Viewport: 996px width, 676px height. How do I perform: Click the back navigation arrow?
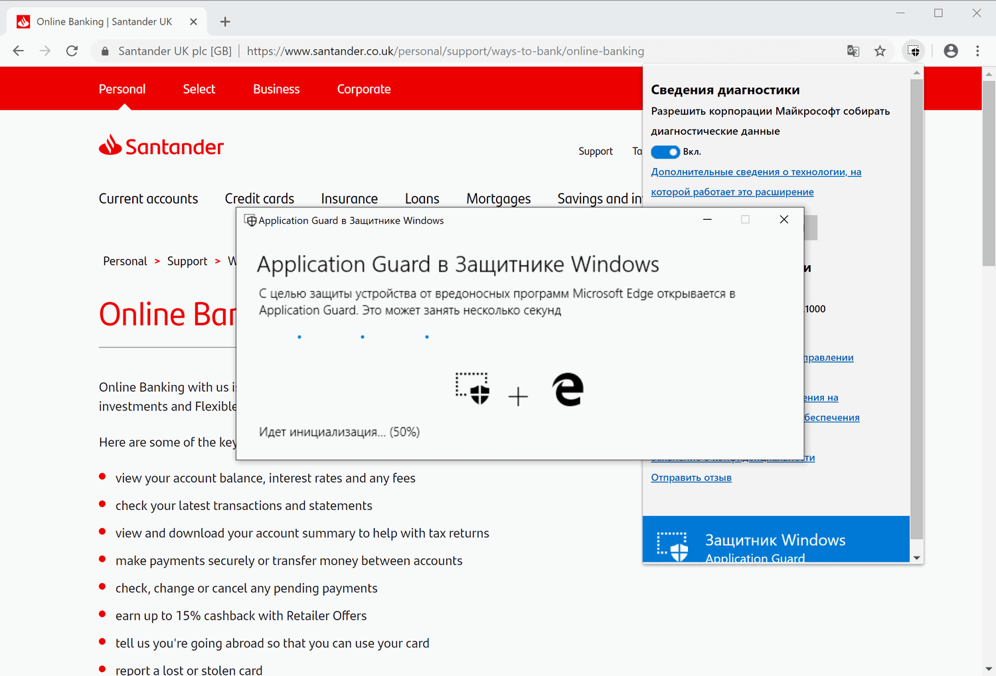tap(18, 50)
